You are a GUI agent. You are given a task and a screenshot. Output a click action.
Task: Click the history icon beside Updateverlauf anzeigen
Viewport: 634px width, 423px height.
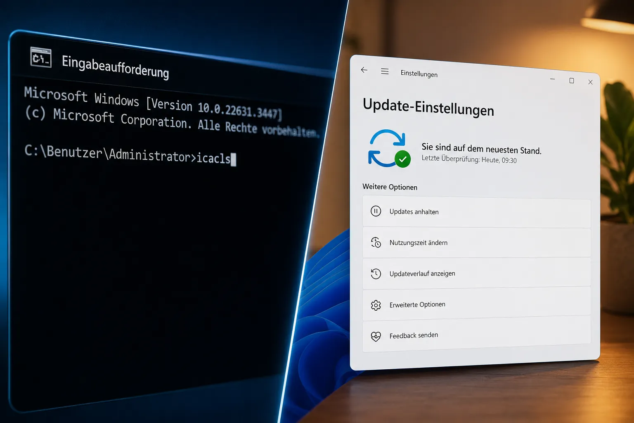[376, 273]
